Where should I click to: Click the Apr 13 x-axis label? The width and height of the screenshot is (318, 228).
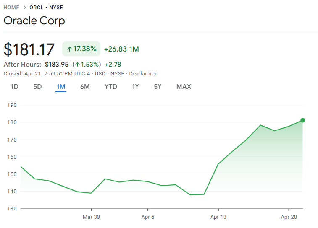[218, 217]
